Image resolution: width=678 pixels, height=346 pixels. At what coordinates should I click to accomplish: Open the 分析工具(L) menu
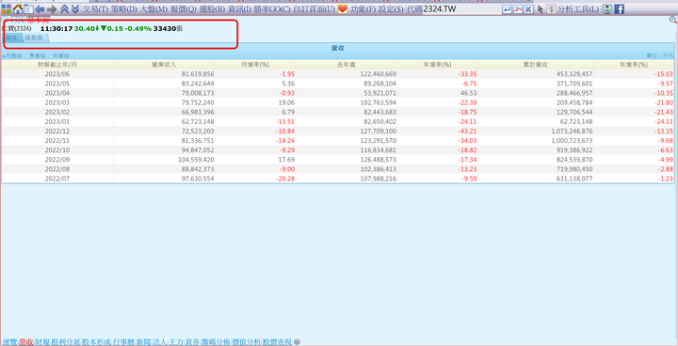coord(578,9)
